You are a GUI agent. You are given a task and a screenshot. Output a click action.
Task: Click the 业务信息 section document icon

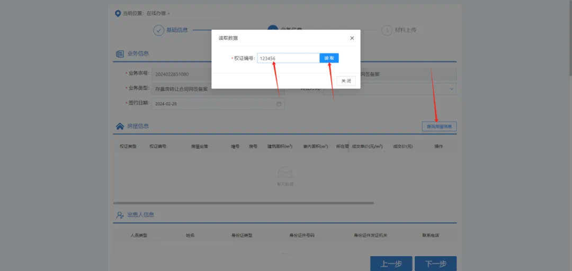tap(120, 53)
